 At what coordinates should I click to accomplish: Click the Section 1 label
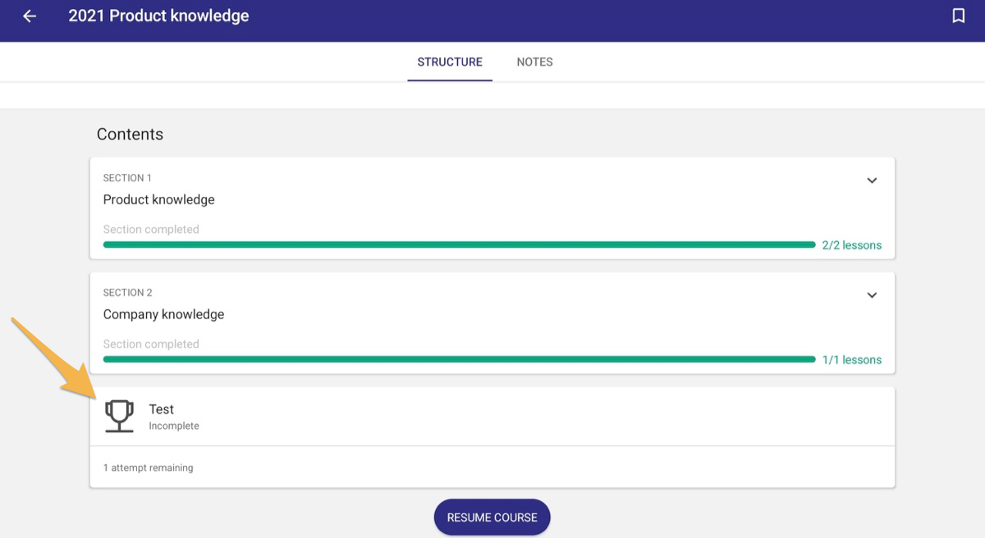(x=127, y=178)
